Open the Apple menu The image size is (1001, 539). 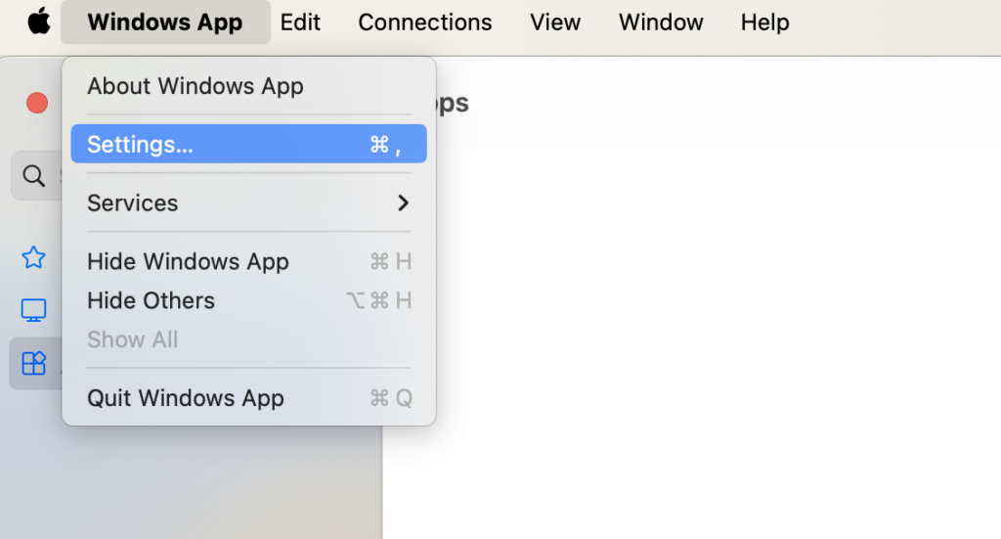[x=39, y=22]
